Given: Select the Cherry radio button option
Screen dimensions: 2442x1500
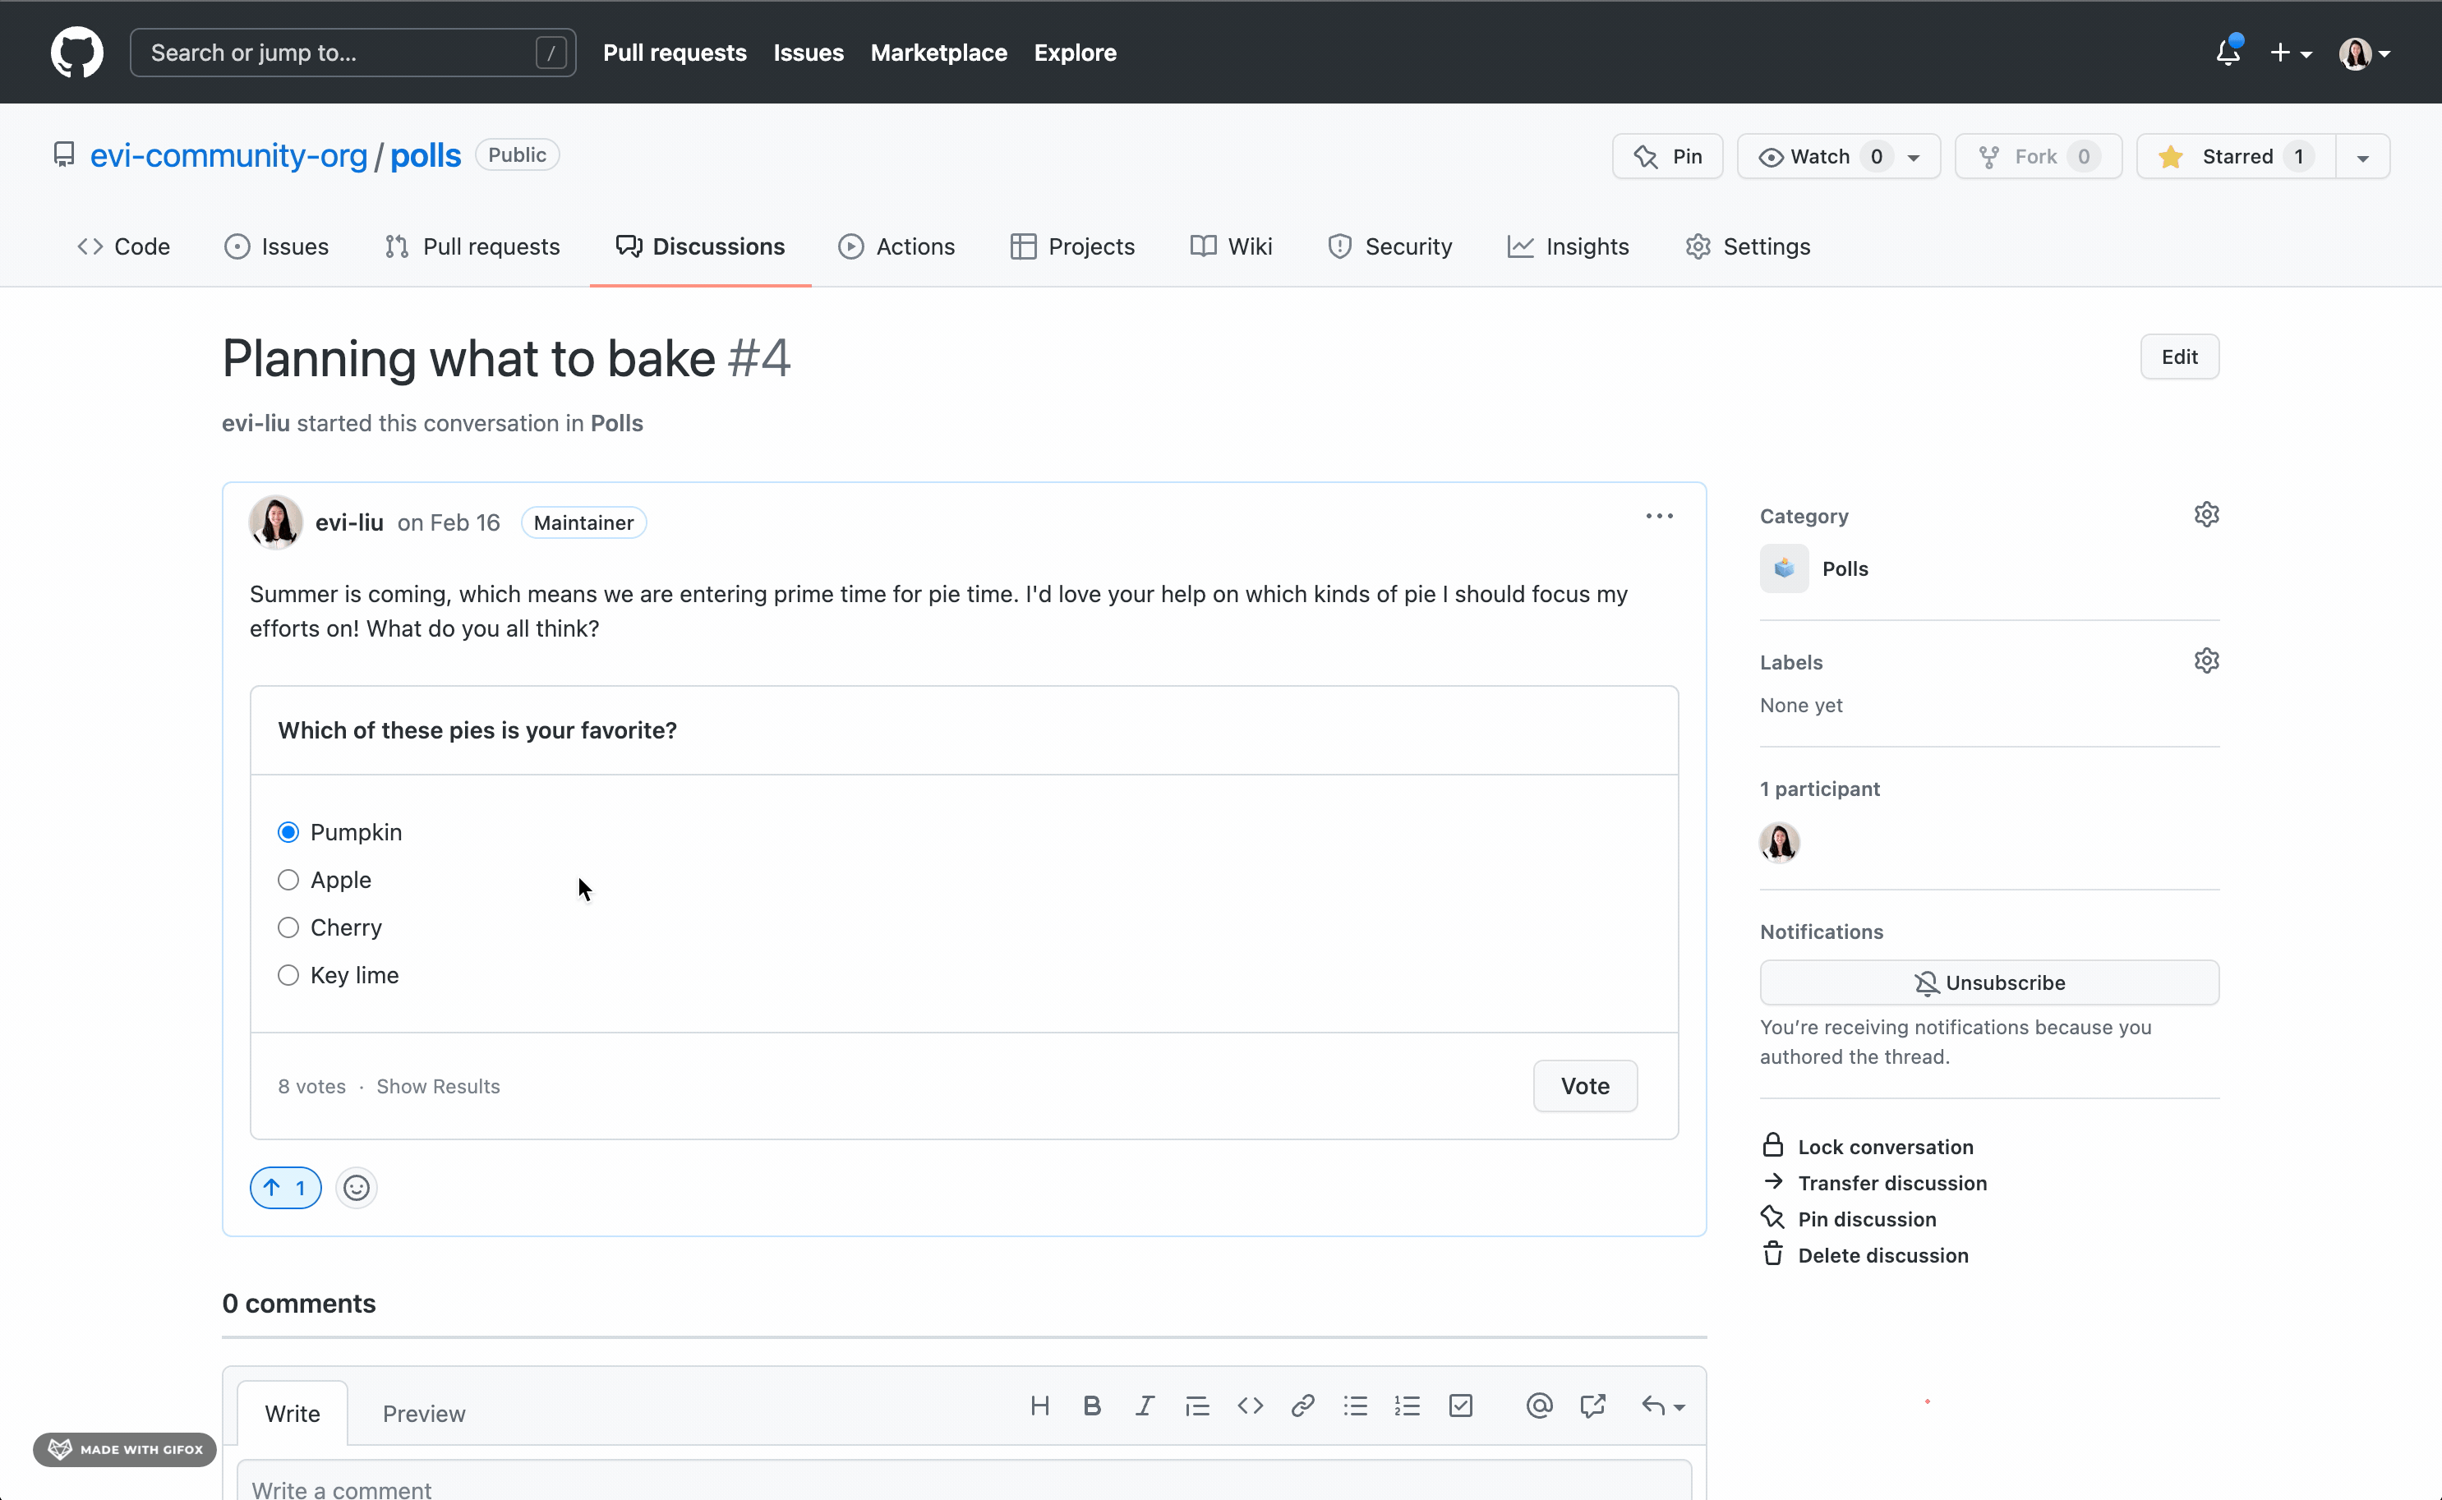Looking at the screenshot, I should click(288, 926).
